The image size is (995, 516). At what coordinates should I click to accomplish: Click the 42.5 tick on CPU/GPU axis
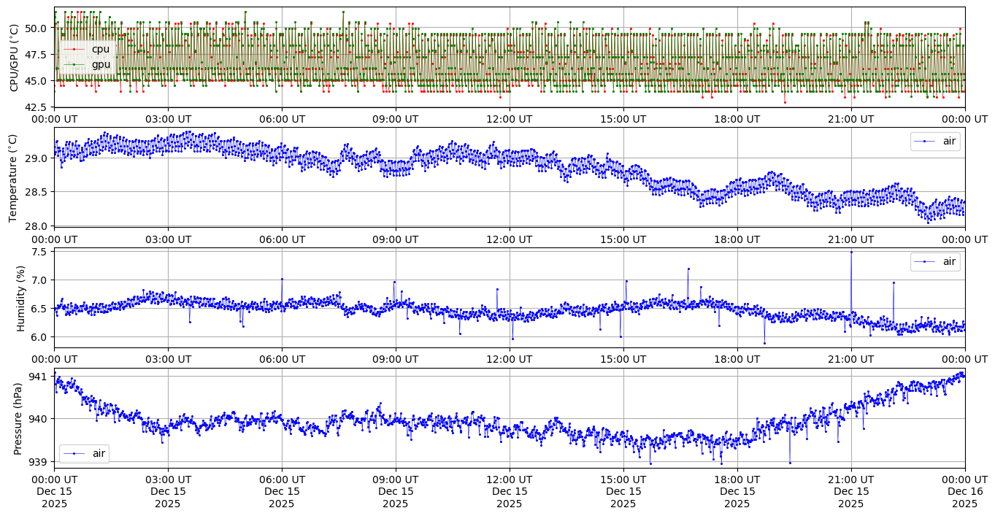[36, 107]
